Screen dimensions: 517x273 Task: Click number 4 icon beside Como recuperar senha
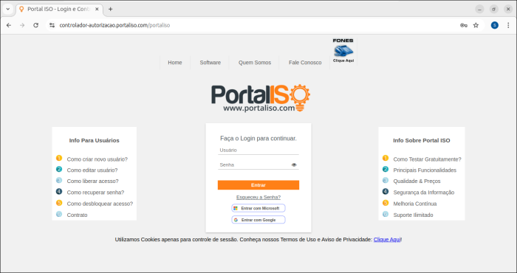pos(59,192)
